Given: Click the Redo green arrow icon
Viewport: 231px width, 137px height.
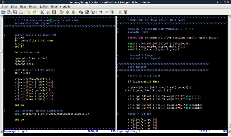Looking at the screenshot, I should pos(34,12).
